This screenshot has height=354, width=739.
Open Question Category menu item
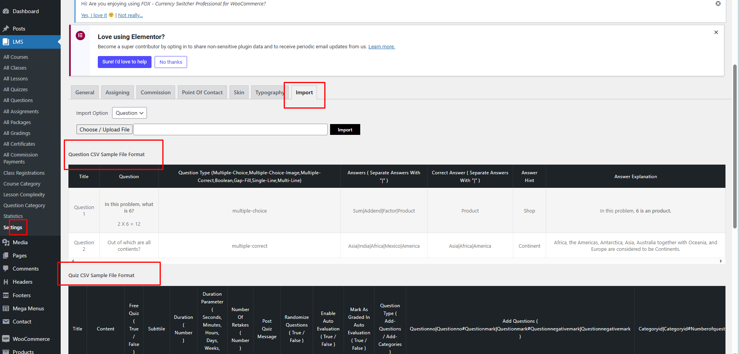click(24, 205)
